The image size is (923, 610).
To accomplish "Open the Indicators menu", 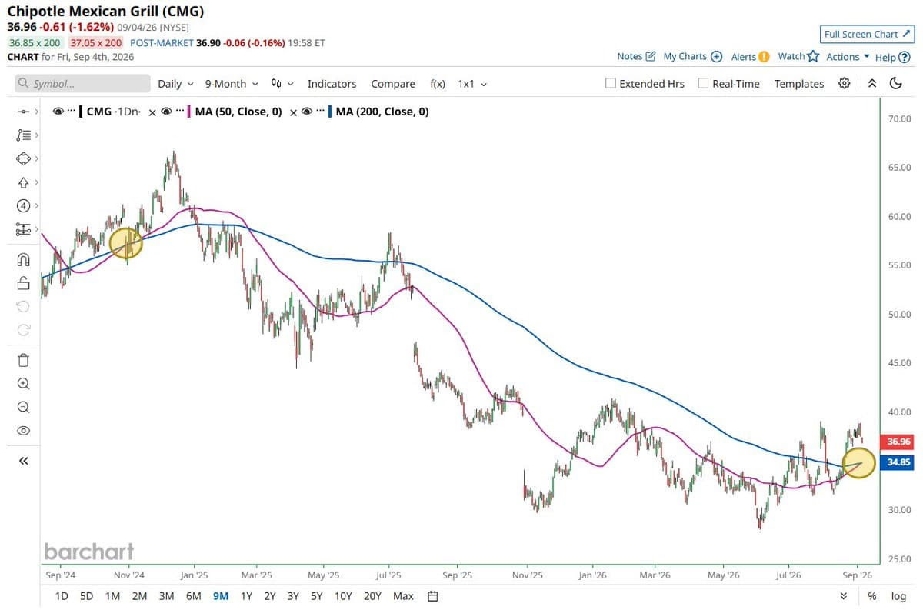I will click(332, 83).
